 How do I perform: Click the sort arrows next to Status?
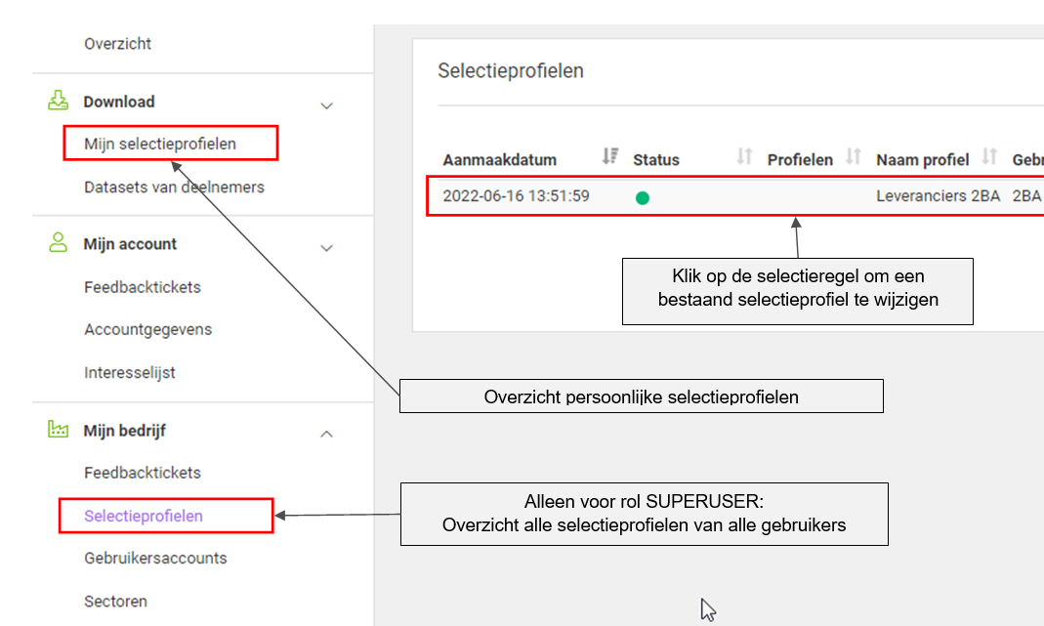point(745,155)
